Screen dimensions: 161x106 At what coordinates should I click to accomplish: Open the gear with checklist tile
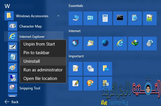coord(90,69)
